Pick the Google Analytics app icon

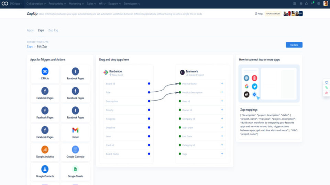45,149
